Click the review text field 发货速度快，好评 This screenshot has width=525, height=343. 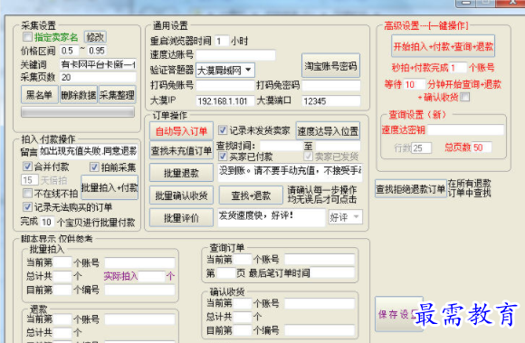[x=272, y=217]
